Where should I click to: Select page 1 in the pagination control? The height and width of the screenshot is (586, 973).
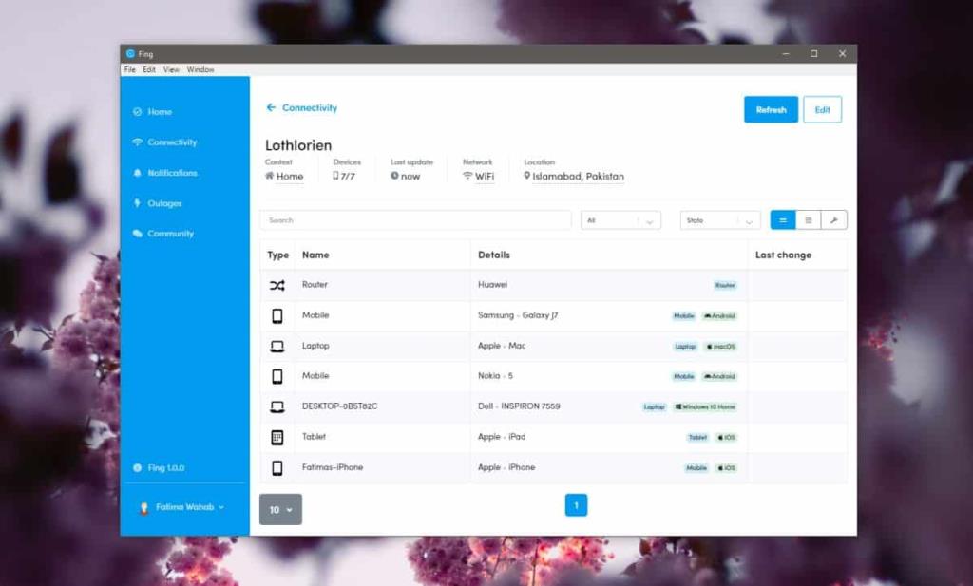click(576, 505)
